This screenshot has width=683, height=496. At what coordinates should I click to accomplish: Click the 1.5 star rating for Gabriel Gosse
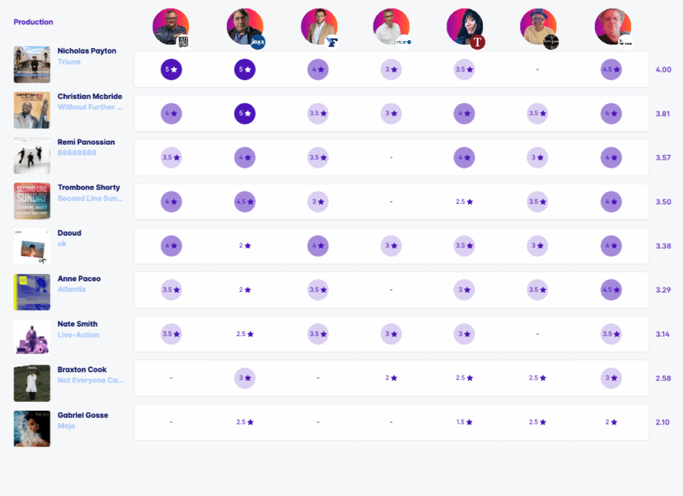pos(464,422)
